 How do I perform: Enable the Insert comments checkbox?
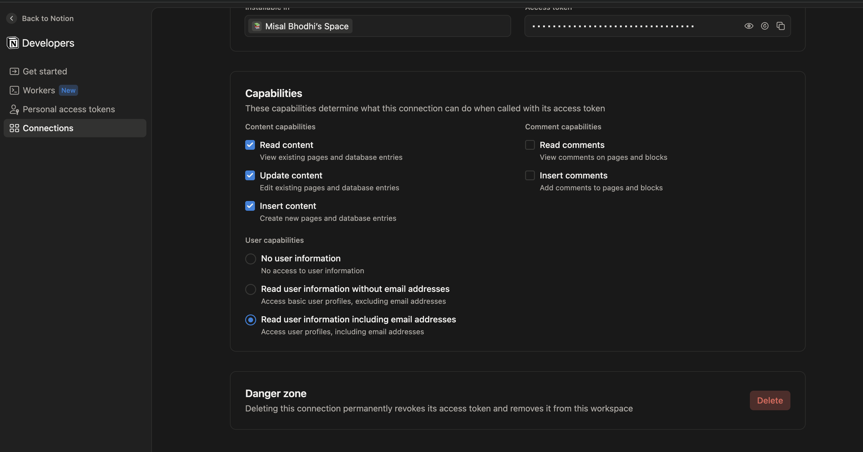pyautogui.click(x=530, y=175)
